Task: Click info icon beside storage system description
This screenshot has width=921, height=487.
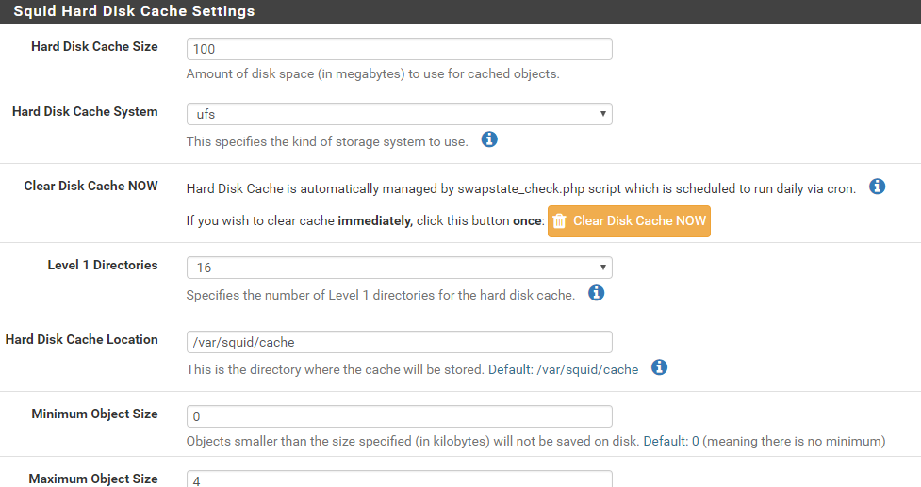Action: 489,140
